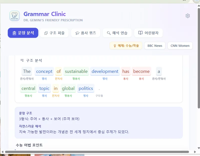This screenshot has height=156, width=200.
Task: Click the Korean translation sentence '지속 가능한 발전이라는...'
Action: (x=74, y=132)
